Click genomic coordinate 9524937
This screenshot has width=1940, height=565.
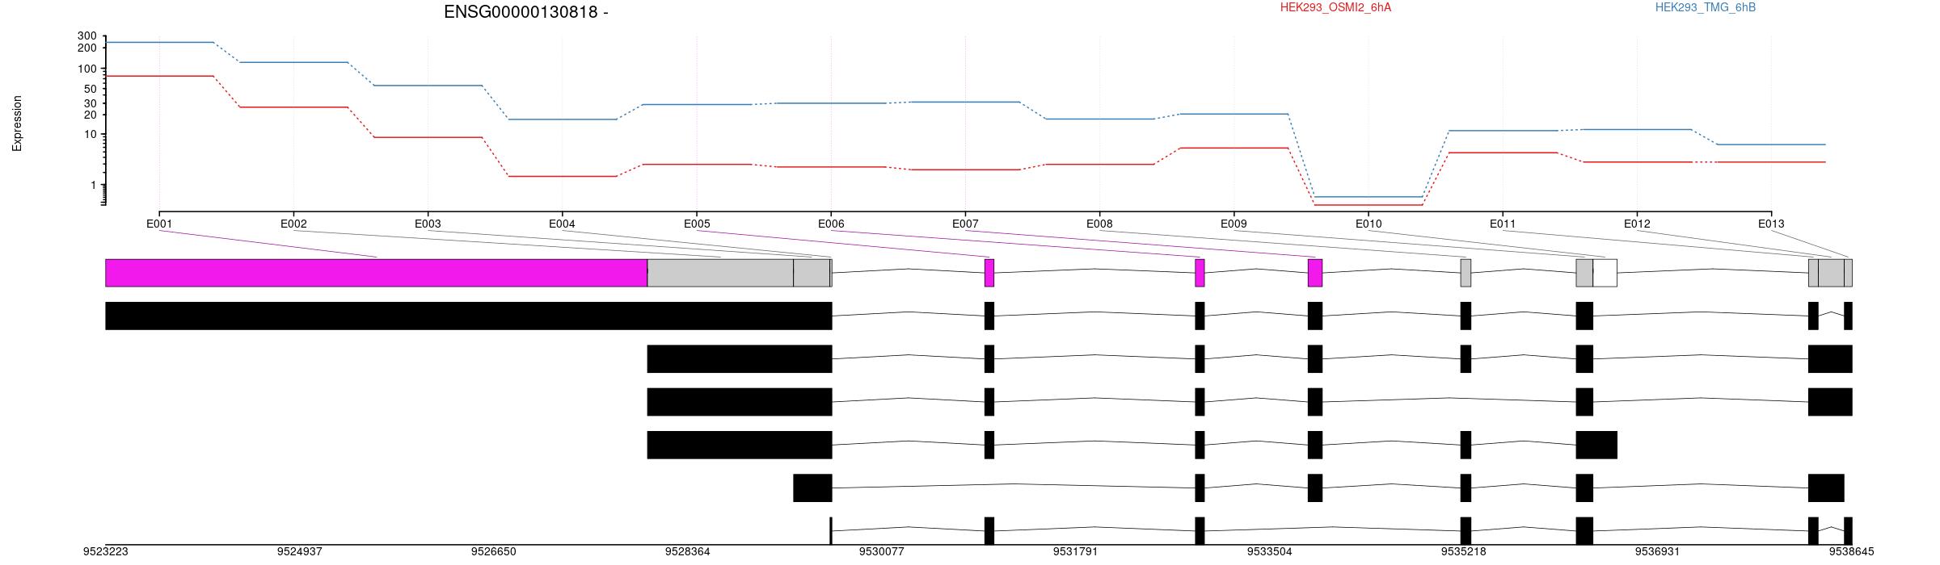tap(300, 552)
